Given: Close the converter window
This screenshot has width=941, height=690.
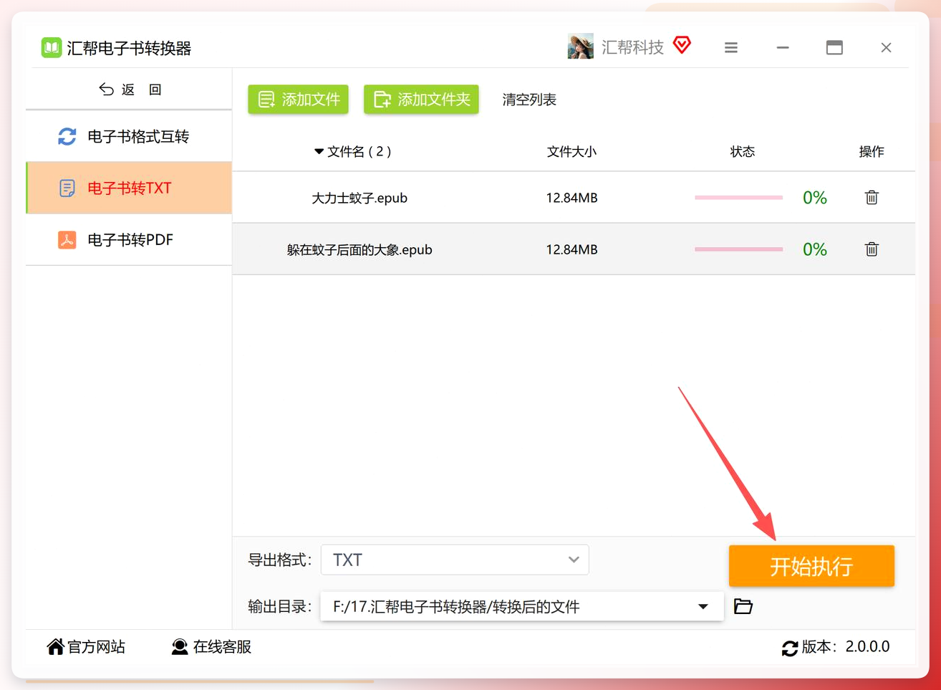Looking at the screenshot, I should pos(886,47).
